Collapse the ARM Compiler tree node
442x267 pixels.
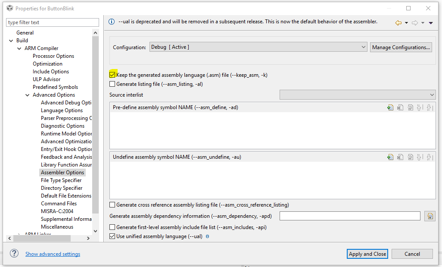click(x=19, y=49)
